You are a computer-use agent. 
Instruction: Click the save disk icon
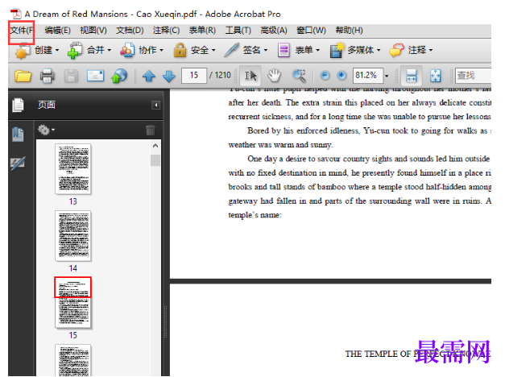pyautogui.click(x=71, y=76)
